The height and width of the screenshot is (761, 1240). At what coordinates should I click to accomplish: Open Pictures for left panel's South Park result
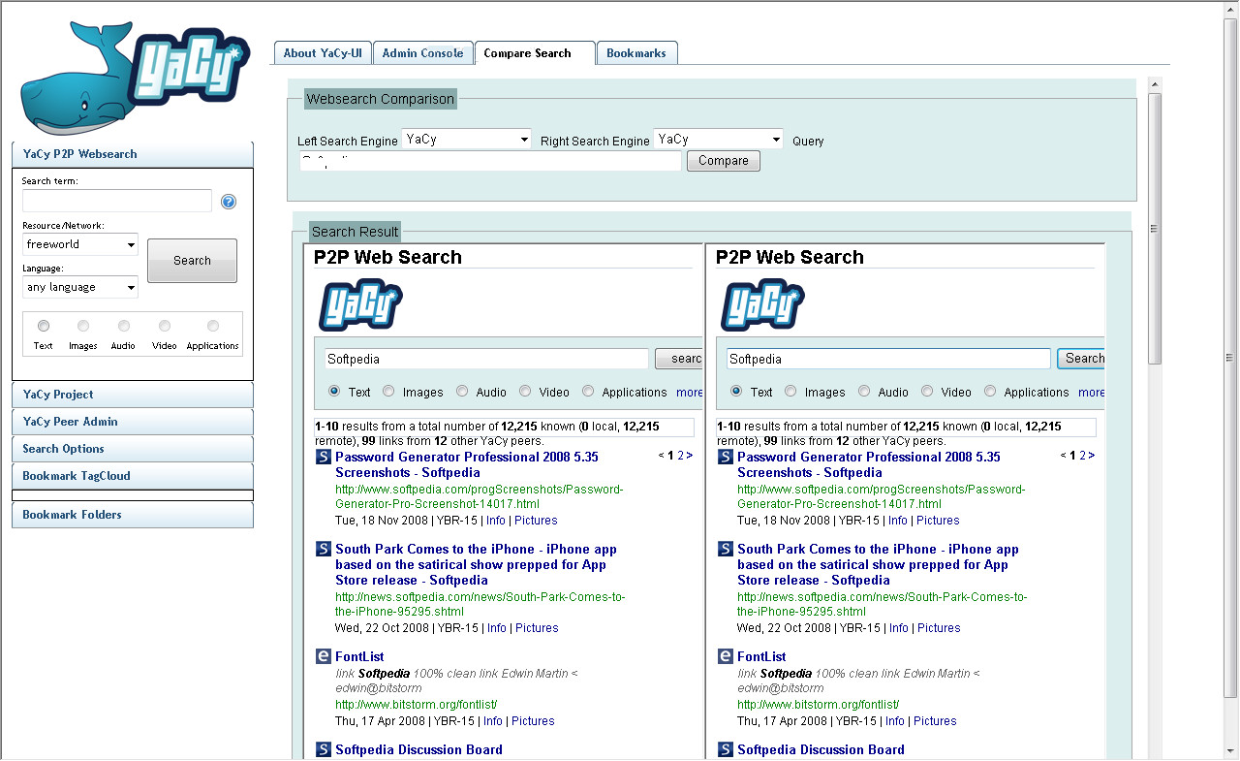[537, 628]
